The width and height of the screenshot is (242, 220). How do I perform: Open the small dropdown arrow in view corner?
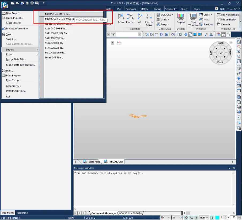tap(112, 43)
